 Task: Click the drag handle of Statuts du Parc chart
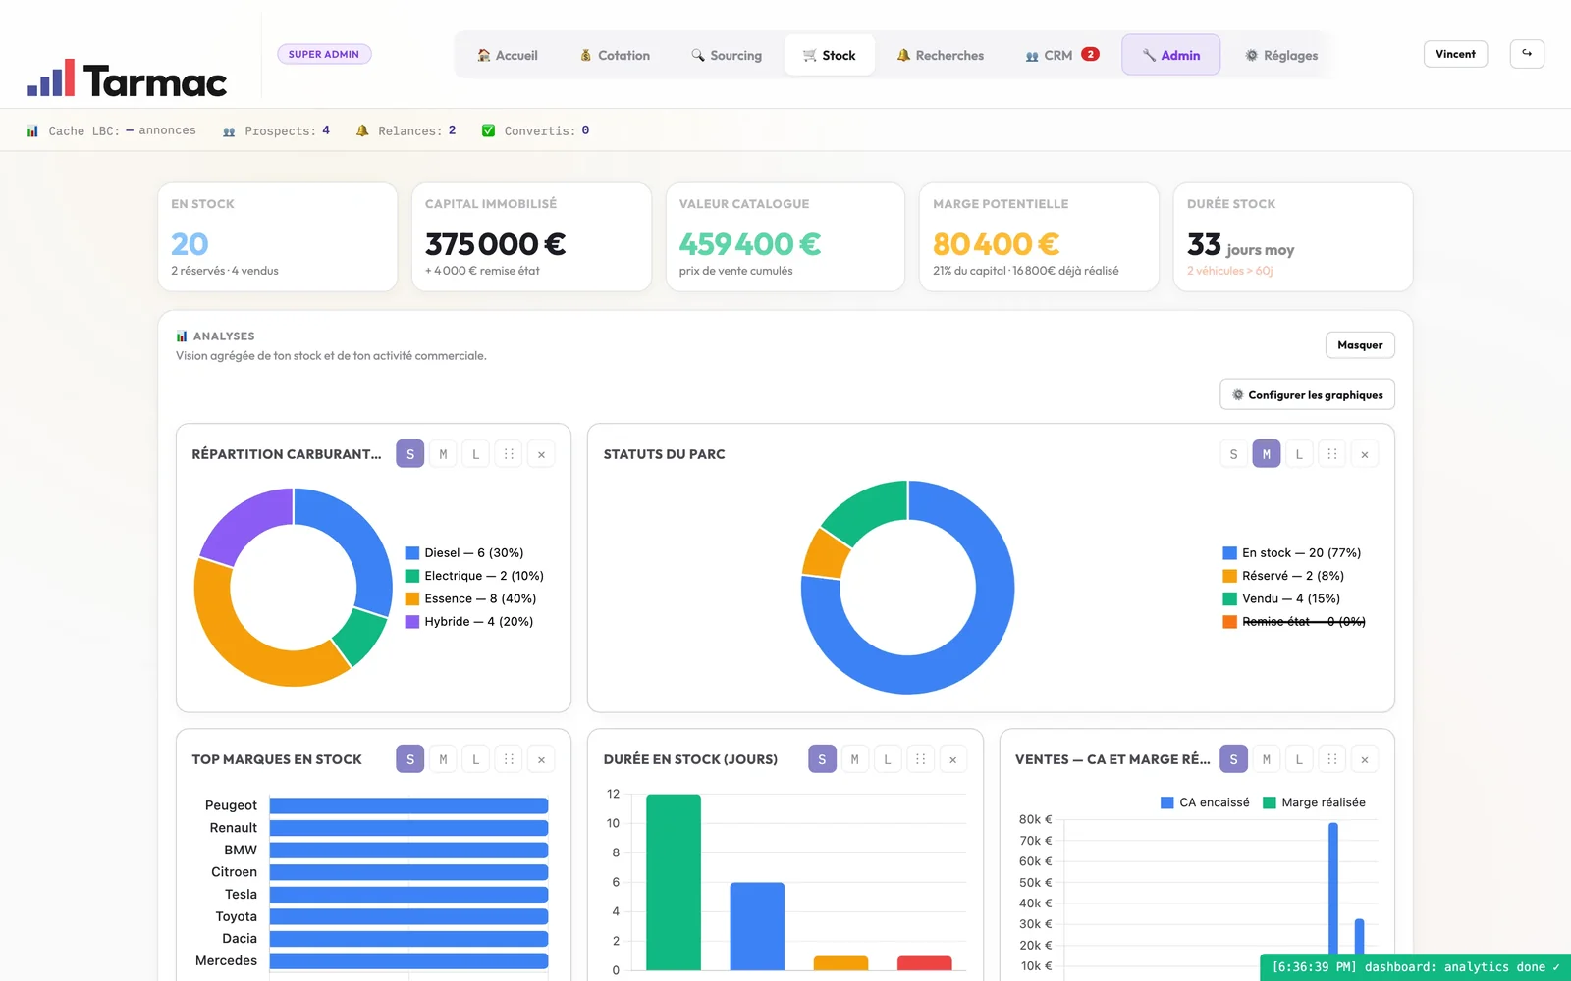pyautogui.click(x=1332, y=454)
